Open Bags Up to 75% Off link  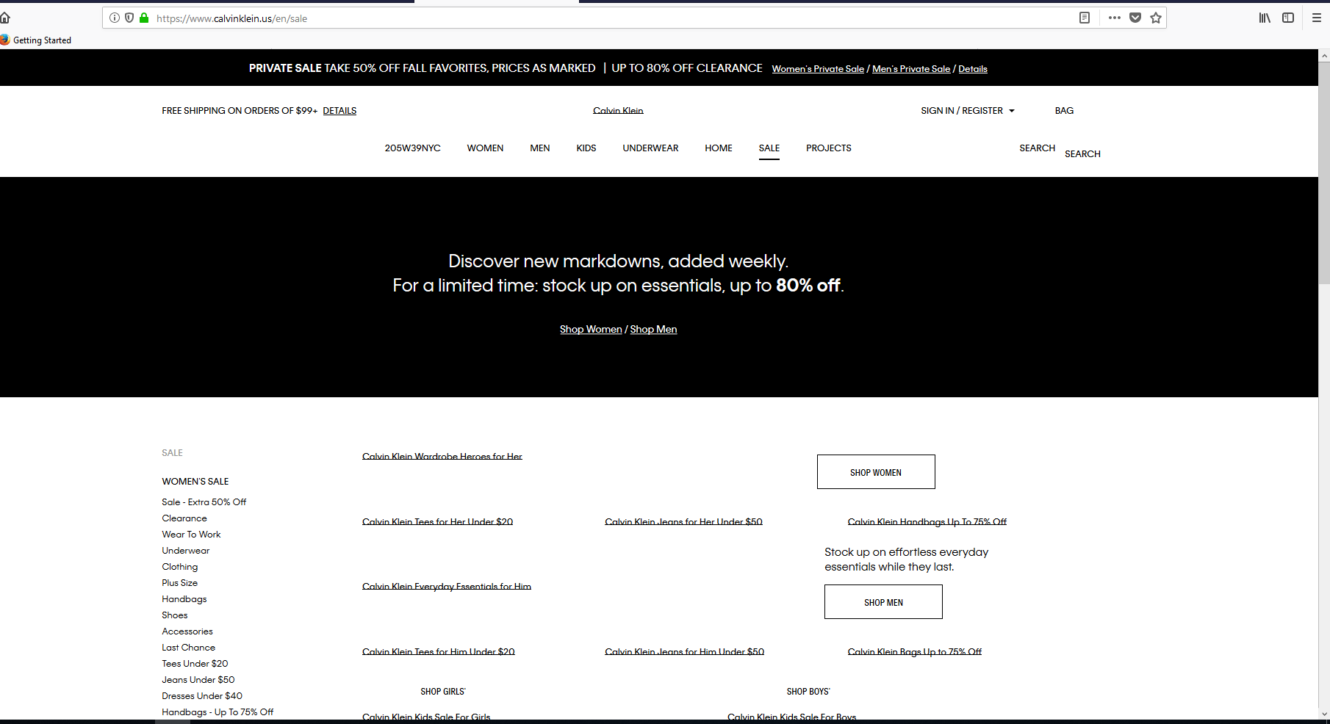915,652
